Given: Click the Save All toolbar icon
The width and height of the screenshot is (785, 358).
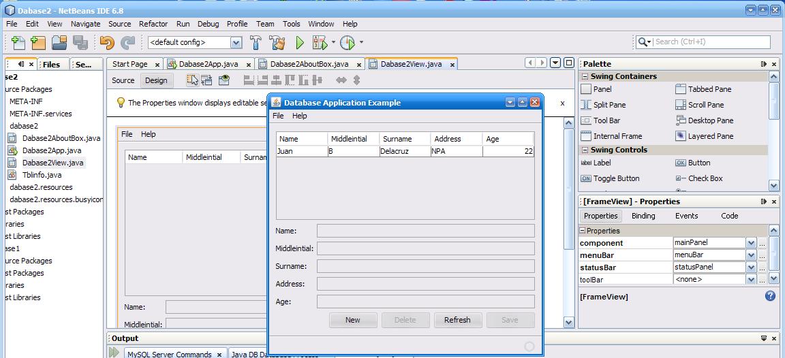Looking at the screenshot, I should [80, 42].
